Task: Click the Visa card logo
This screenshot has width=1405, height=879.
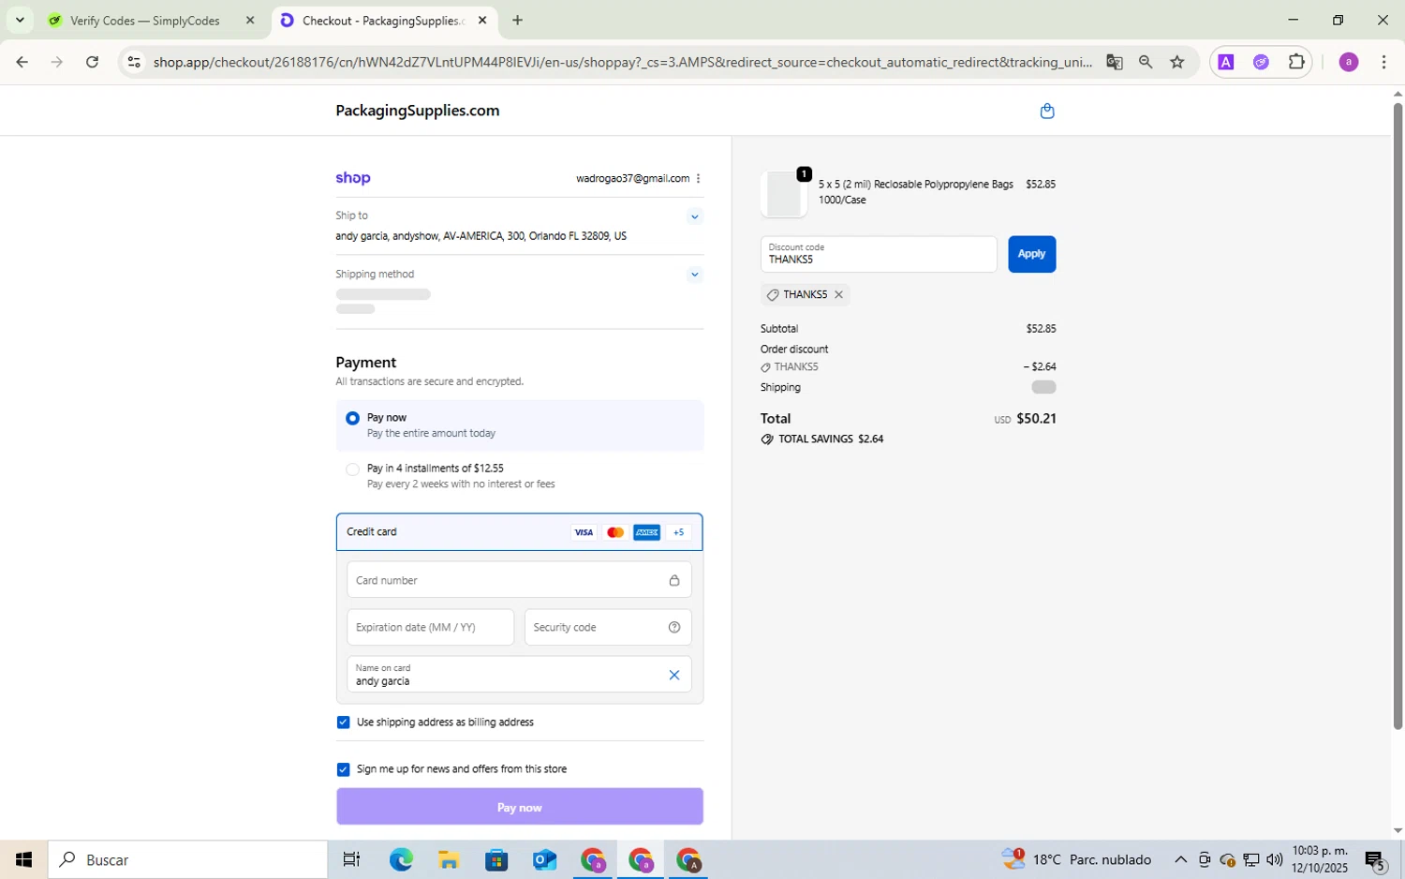Action: pos(584,532)
